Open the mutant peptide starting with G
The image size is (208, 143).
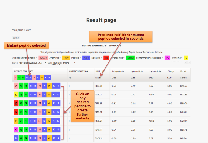16,129
